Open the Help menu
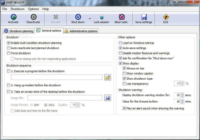This screenshot has height=140, width=200. [46, 9]
